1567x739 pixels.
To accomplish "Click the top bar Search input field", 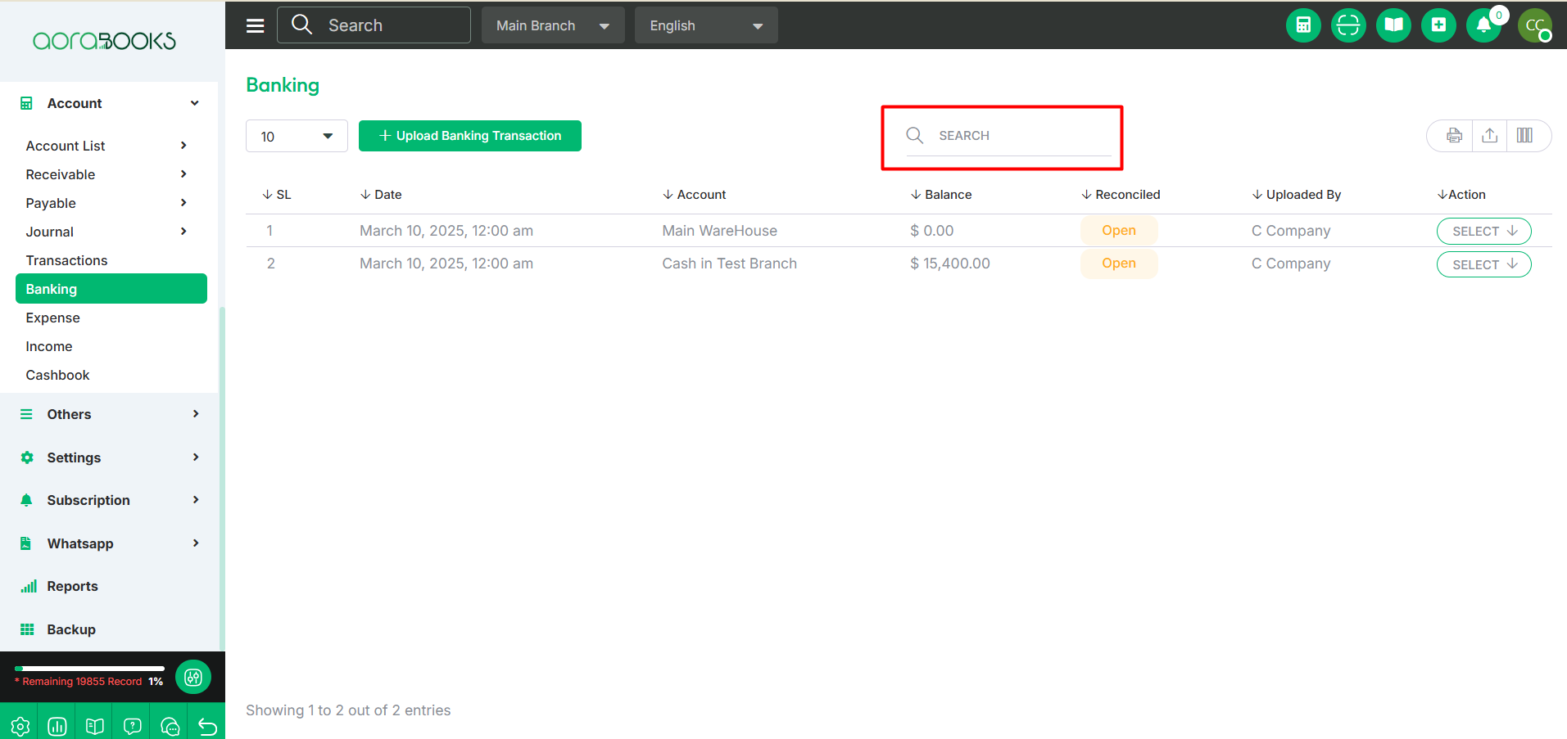I will point(374,25).
